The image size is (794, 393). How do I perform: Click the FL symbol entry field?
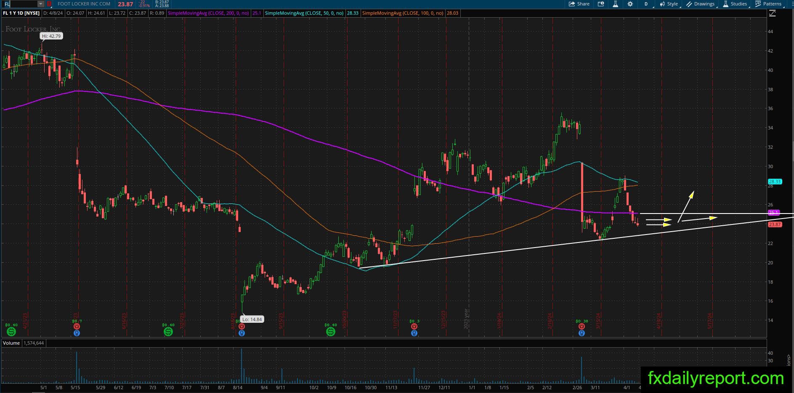(20, 4)
